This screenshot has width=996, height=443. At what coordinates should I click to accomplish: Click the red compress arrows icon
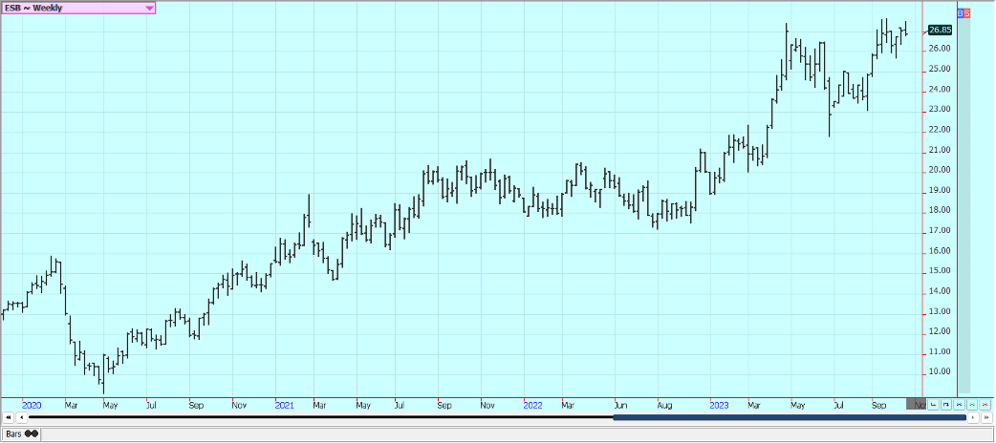(x=985, y=404)
